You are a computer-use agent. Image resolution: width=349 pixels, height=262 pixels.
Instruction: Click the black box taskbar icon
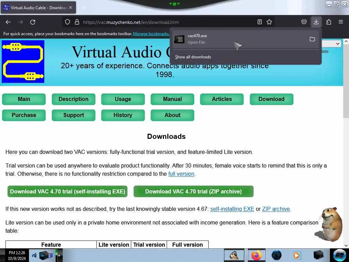point(318,255)
